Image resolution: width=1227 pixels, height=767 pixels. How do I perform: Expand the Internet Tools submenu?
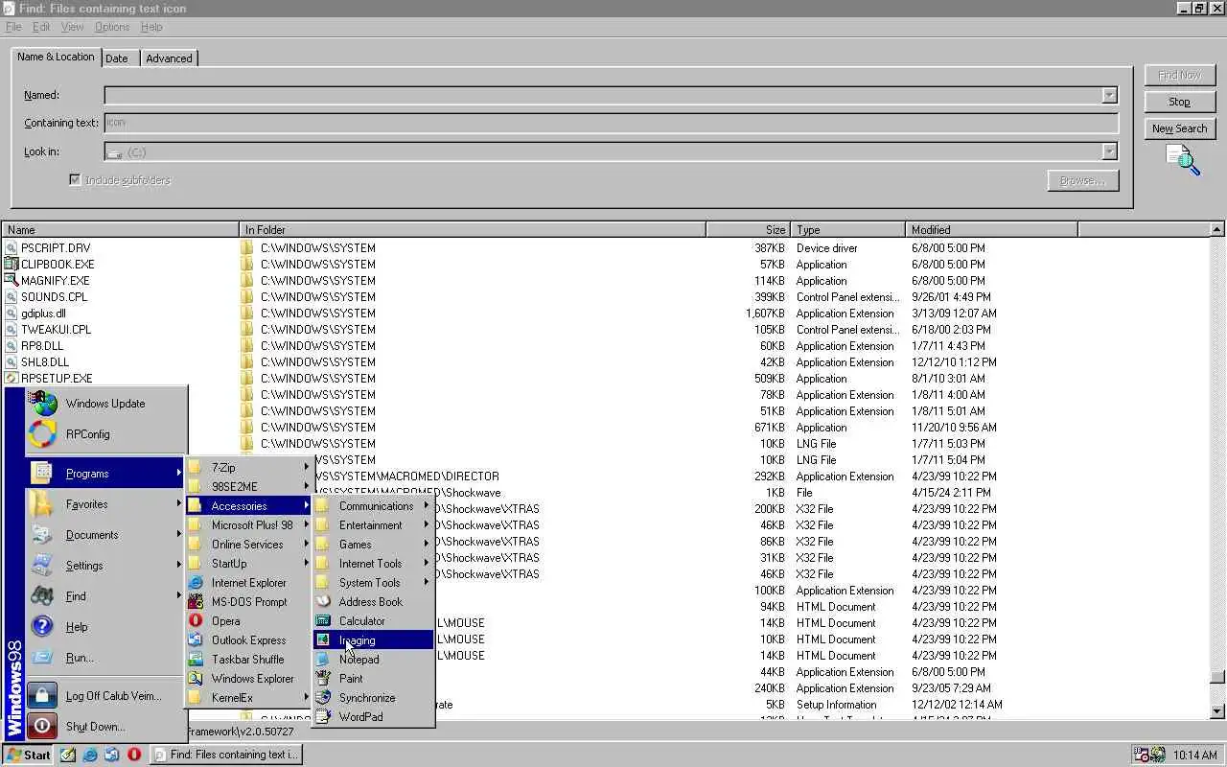tap(373, 564)
